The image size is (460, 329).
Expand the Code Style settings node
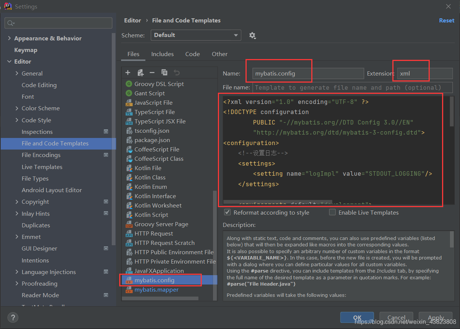click(17, 120)
